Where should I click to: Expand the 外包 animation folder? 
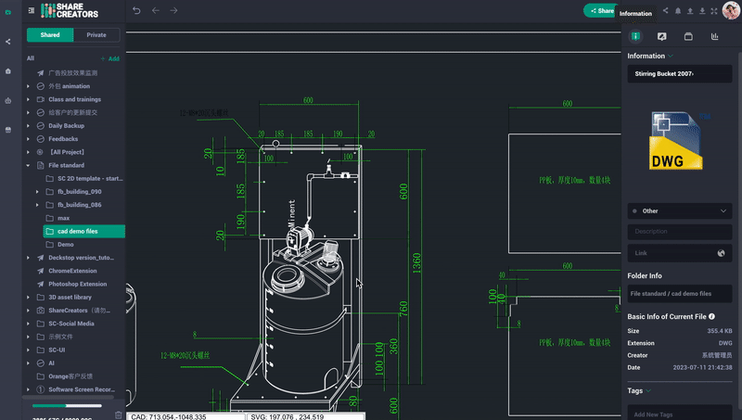28,86
